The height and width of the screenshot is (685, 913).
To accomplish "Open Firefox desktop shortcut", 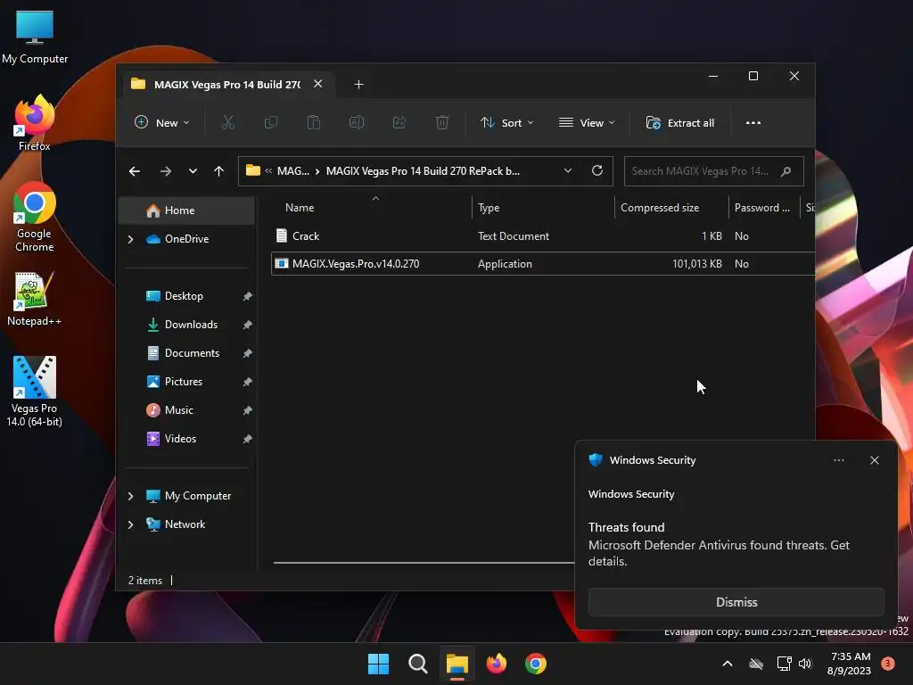I will tap(35, 123).
